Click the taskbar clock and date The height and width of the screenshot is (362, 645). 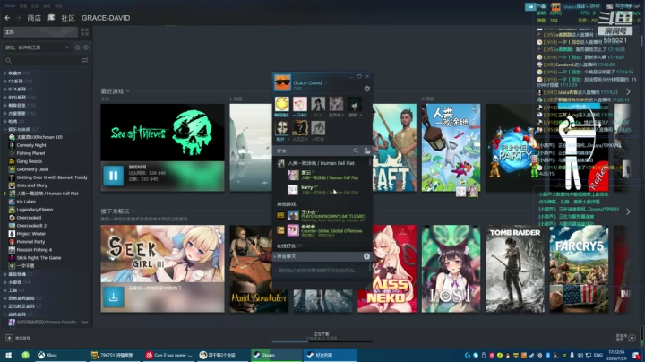[x=615, y=355]
